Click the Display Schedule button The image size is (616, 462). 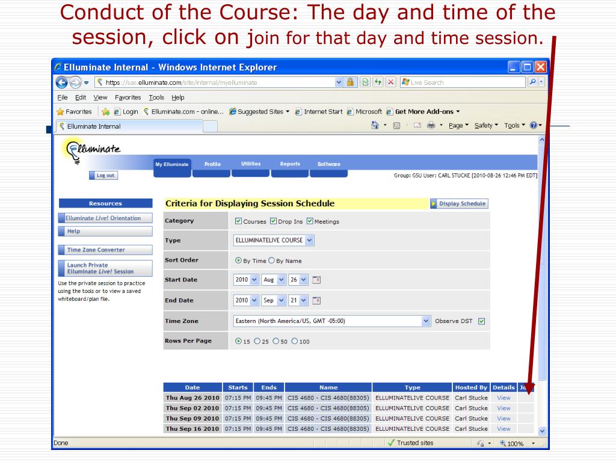pos(459,203)
